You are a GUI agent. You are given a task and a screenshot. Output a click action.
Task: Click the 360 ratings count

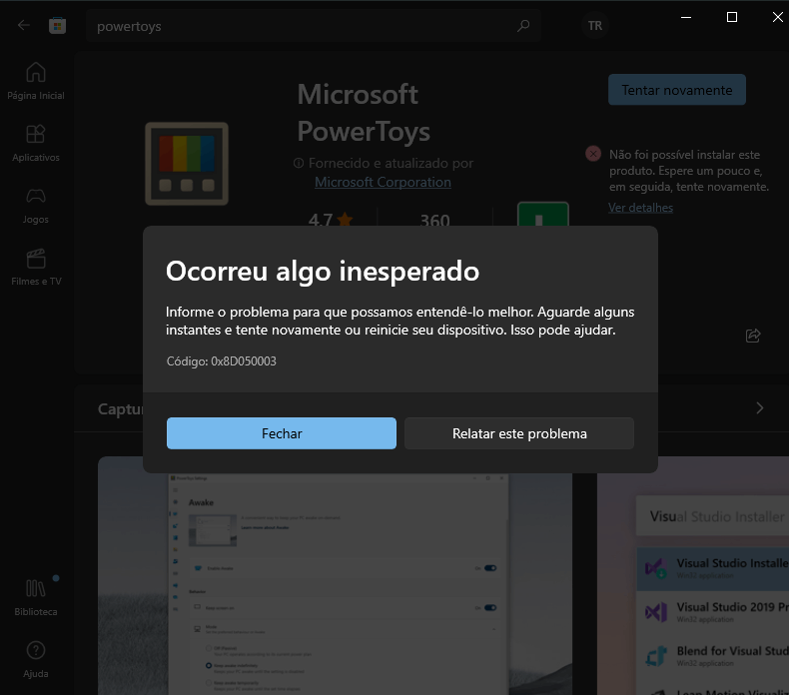pos(434,220)
